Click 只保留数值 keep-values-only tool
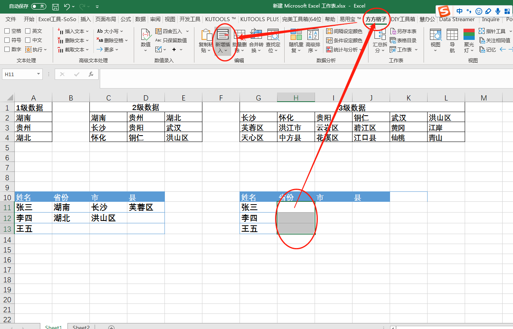This screenshot has width=513, height=329. [x=171, y=40]
